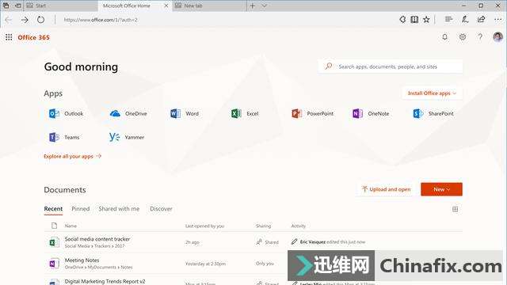Screen dimensions: 507x285
Task: Expand Install Office apps dropdown
Action: tap(432, 93)
